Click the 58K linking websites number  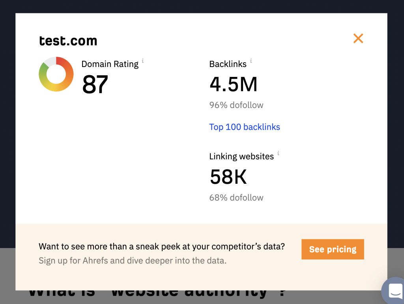(x=228, y=177)
